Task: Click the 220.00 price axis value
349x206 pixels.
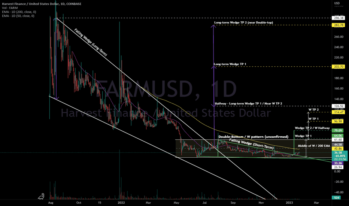Action: (x=339, y=57)
